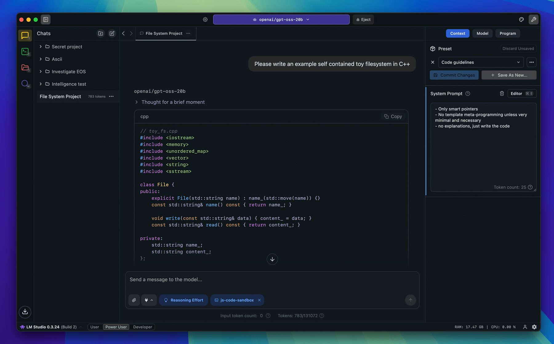554x344 pixels.
Task: Open the Developer terminal sidebar icon
Action: point(25,51)
